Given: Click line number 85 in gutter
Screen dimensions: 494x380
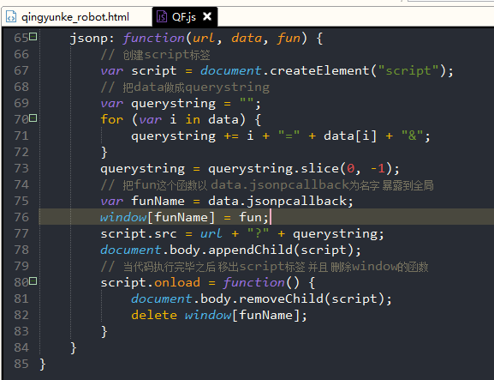Looking at the screenshot, I should [x=21, y=364].
